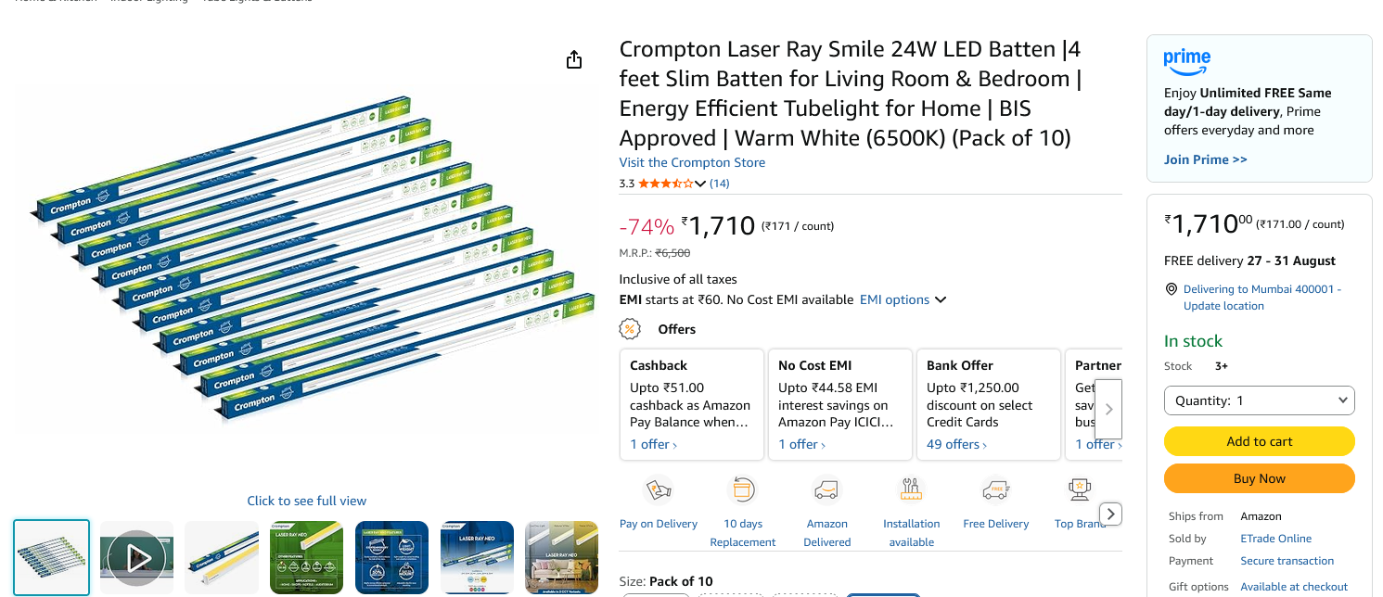Click the 10 days Replacement icon
The image size is (1383, 597).
742,489
